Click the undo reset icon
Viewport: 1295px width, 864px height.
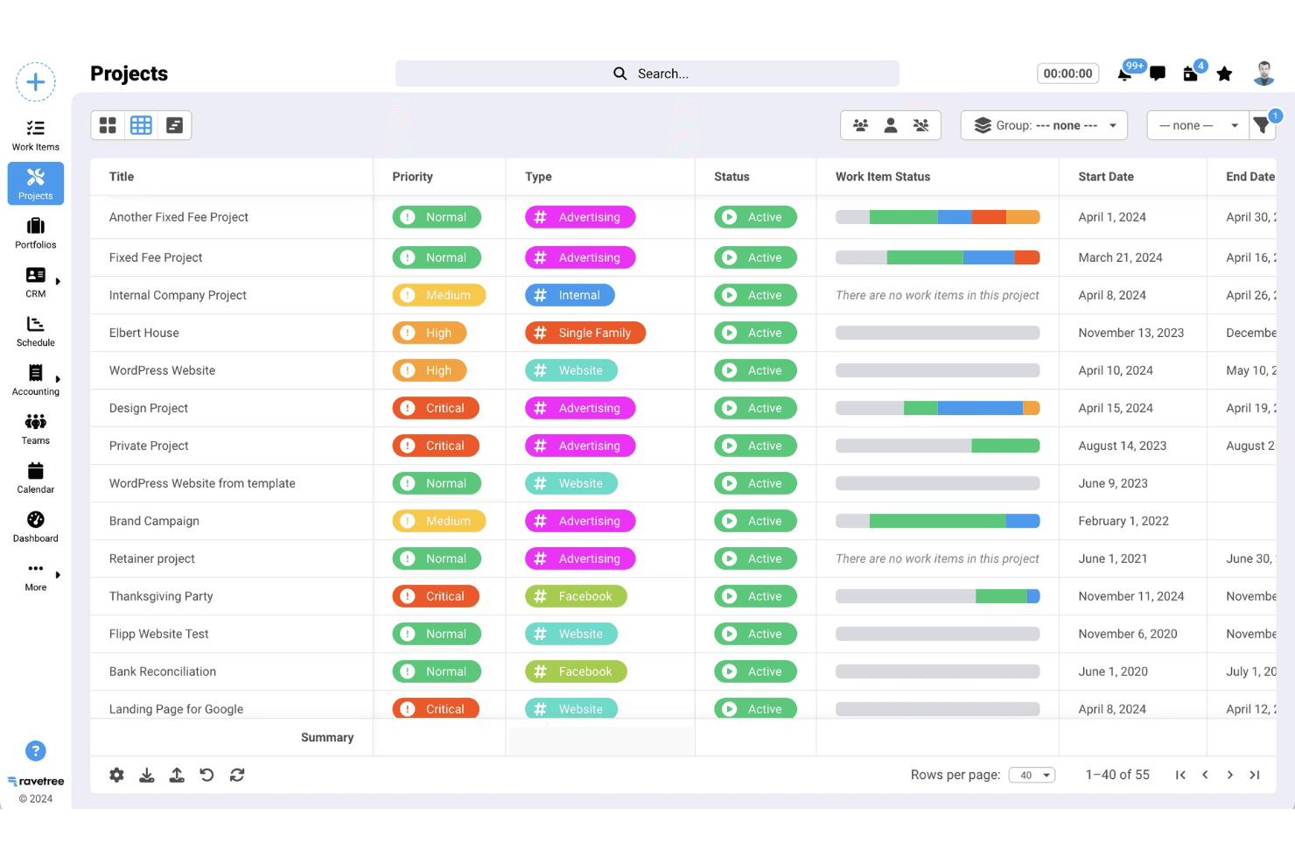pos(206,775)
